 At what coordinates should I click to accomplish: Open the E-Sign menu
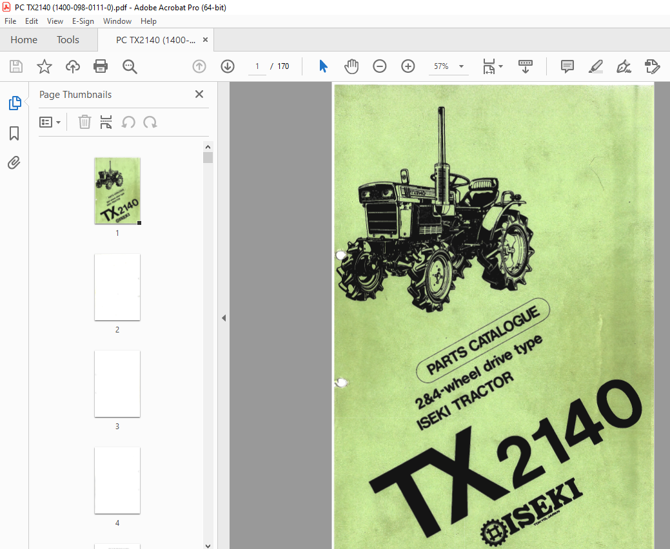pos(83,21)
